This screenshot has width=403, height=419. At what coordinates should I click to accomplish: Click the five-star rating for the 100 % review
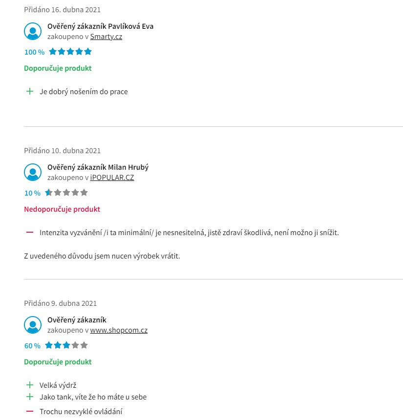point(70,52)
